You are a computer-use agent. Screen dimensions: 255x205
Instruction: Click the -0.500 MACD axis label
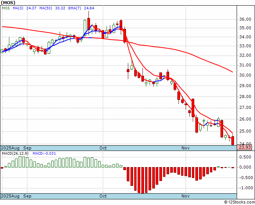(245, 178)
